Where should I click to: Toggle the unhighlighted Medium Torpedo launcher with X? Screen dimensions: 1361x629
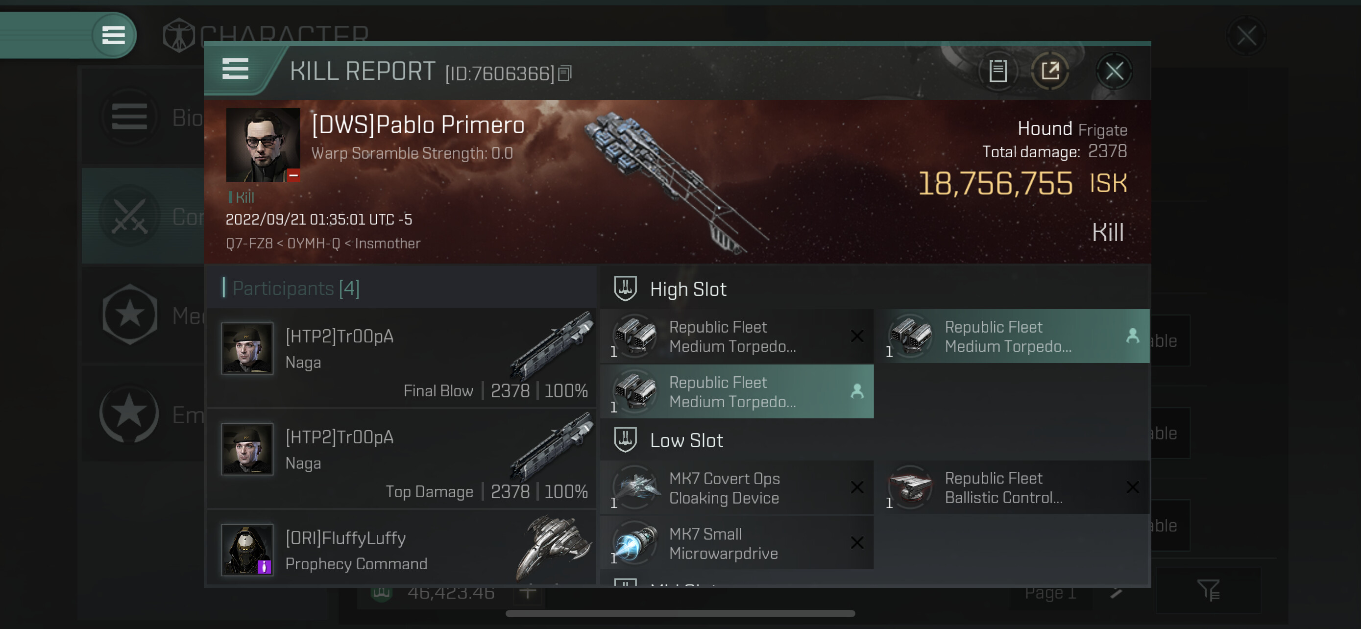click(736, 337)
